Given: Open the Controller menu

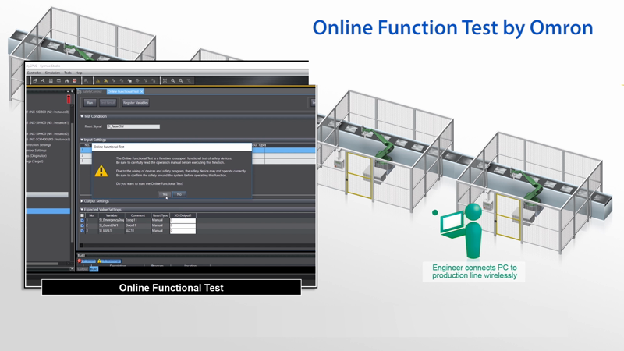Looking at the screenshot, I should 34,73.
